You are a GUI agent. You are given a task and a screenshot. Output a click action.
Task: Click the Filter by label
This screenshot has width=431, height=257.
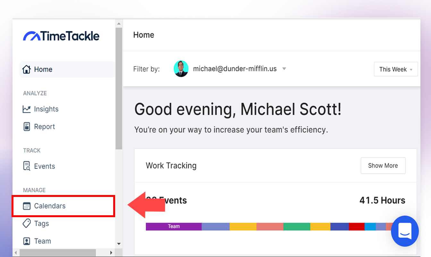[x=147, y=69]
